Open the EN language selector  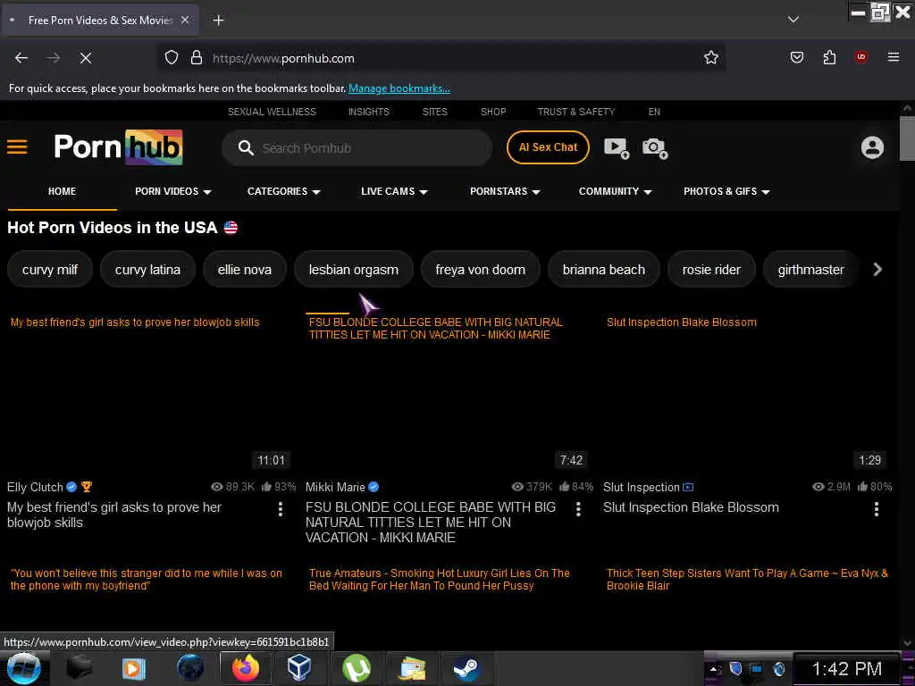pos(654,112)
